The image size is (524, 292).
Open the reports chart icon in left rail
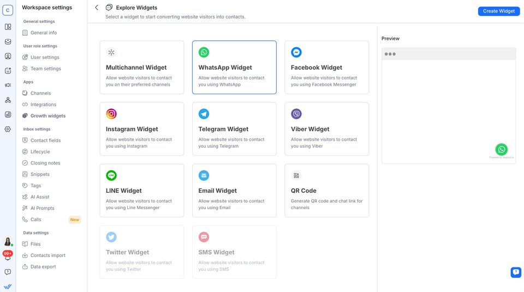coord(8,114)
